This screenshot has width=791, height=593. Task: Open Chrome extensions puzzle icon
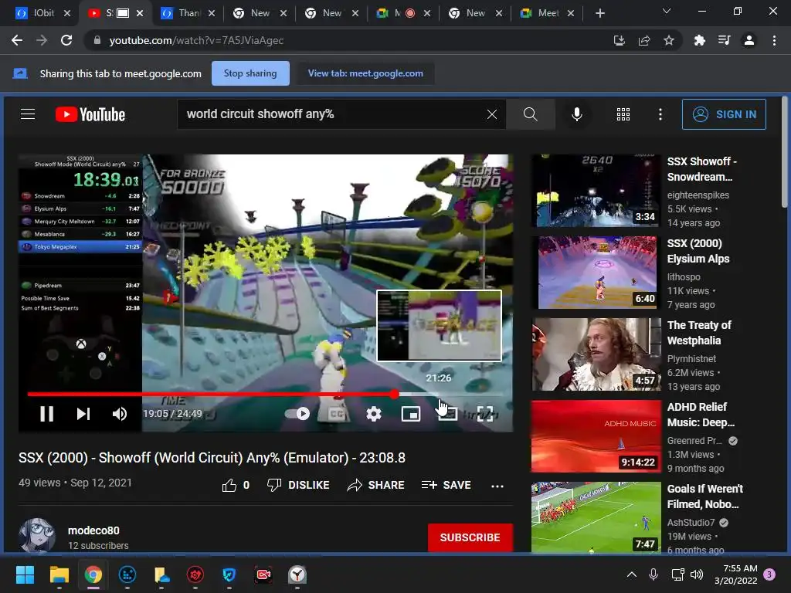tap(699, 40)
